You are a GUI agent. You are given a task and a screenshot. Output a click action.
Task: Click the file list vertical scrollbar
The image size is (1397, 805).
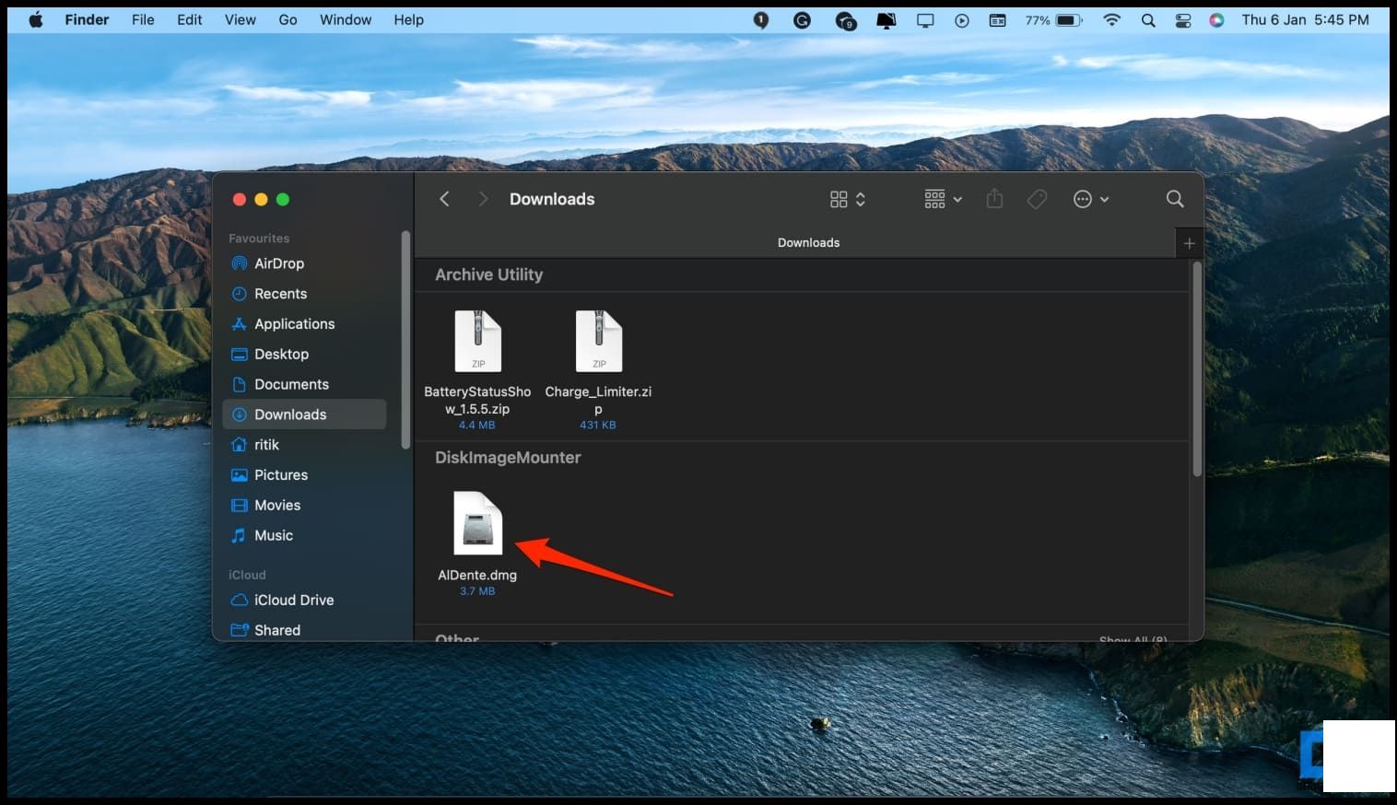click(1197, 368)
